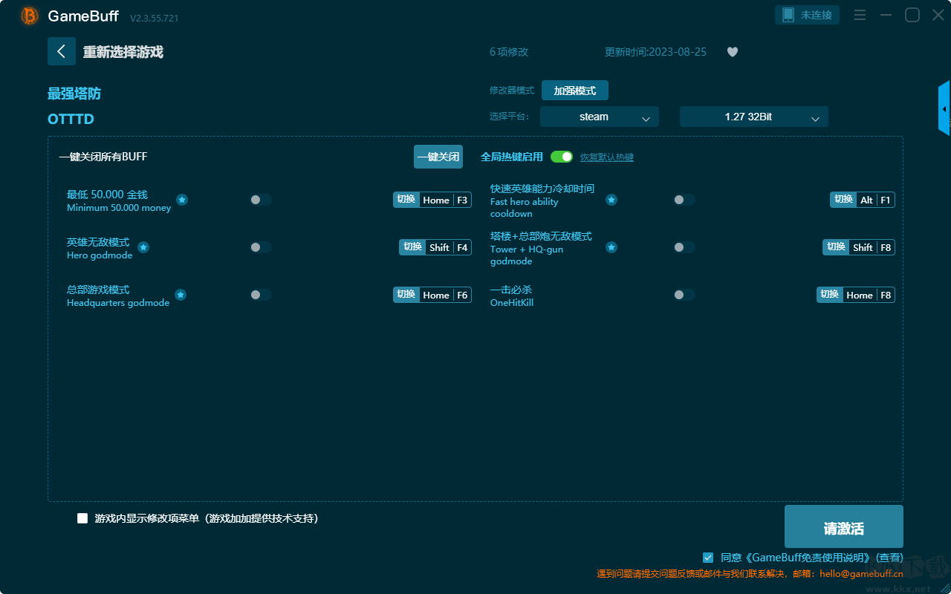Image resolution: width=951 pixels, height=594 pixels.
Task: Enable Minimum 50.000 money toggle
Action: pos(261,200)
